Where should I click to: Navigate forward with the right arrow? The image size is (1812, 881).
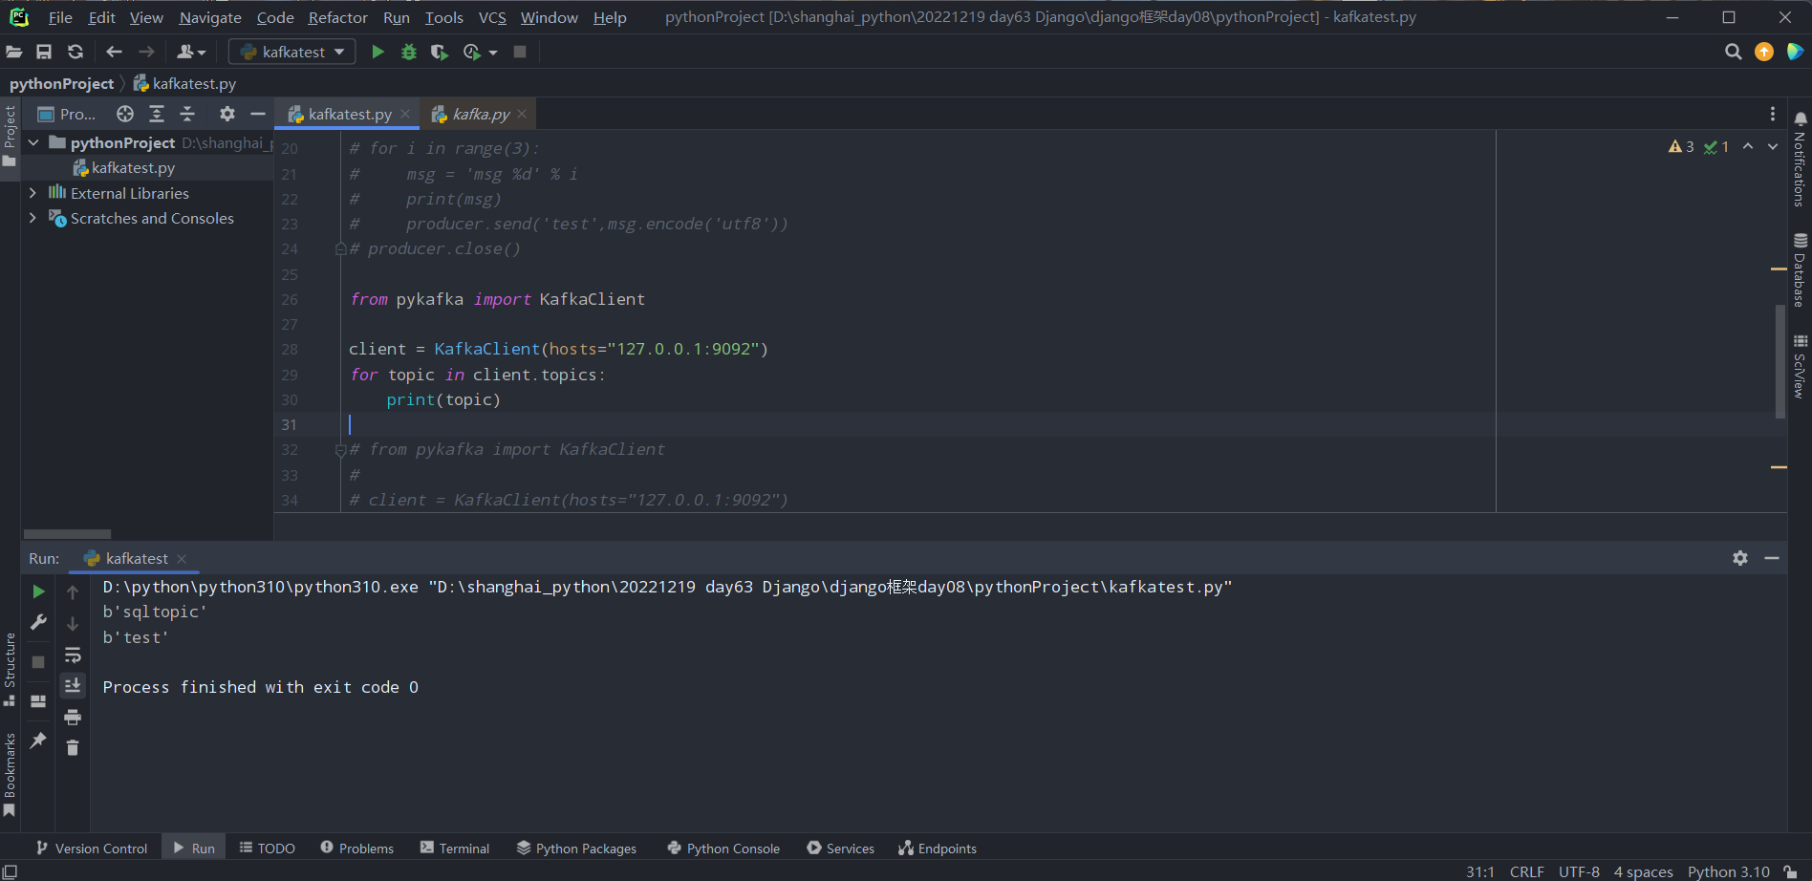pyautogui.click(x=146, y=52)
